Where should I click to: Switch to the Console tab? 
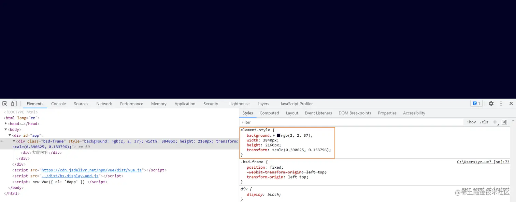pos(58,104)
